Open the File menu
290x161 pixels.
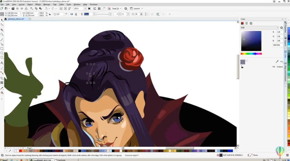(x=2, y=4)
